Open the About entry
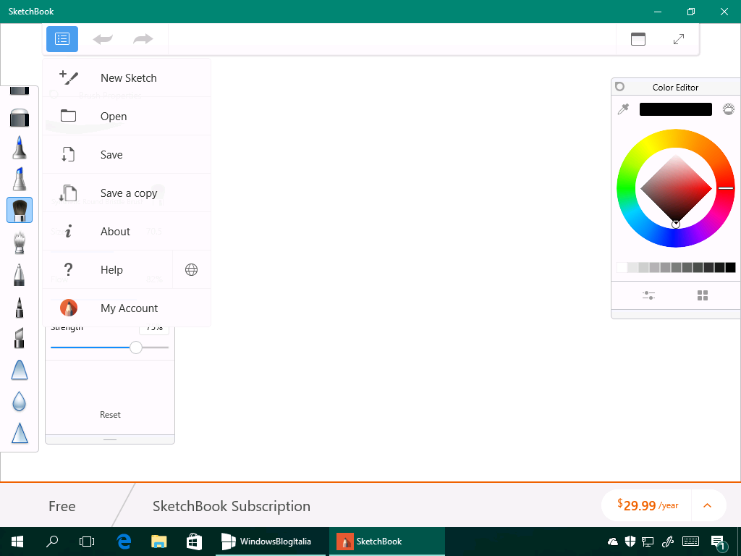 click(x=127, y=231)
